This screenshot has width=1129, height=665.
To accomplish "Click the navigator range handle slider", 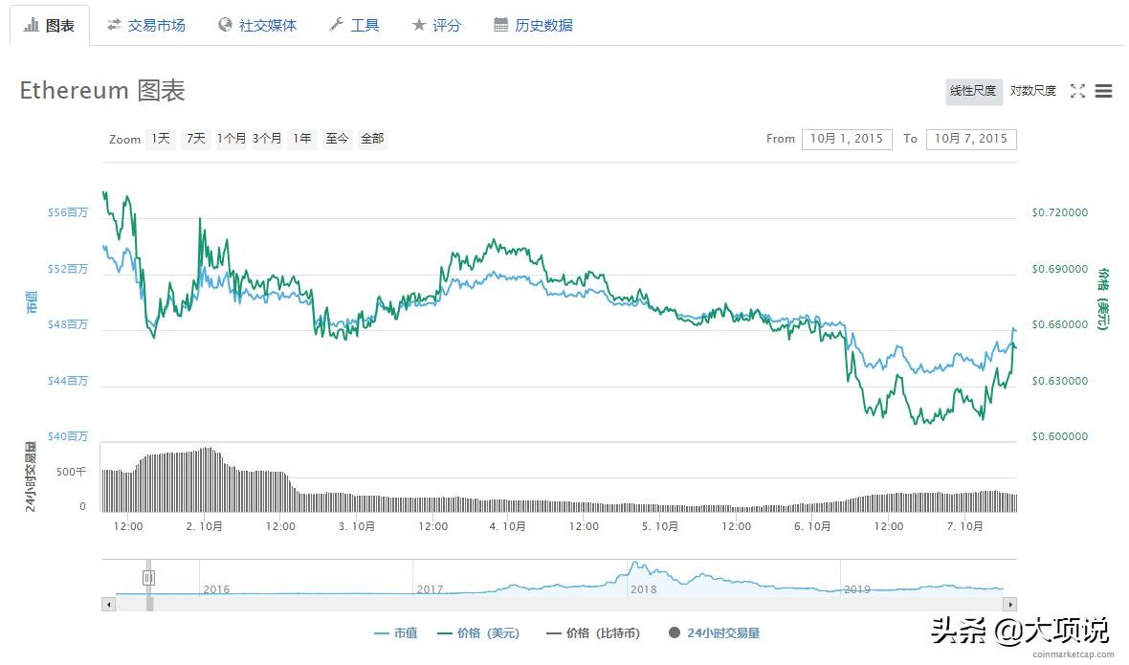I will [148, 577].
